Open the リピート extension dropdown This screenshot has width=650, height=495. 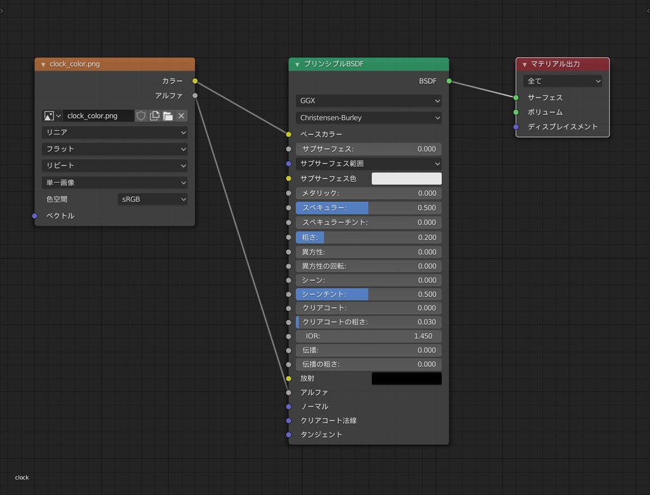(114, 166)
